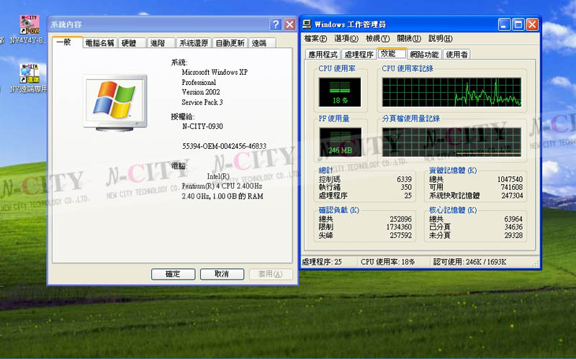Click the 2.40 GHz, 1.00 GB 的 RAM line
Screen dimensions: 576x359
click(222, 196)
